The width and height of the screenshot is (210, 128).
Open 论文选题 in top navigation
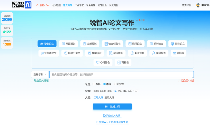pyautogui.click(x=56, y=5)
